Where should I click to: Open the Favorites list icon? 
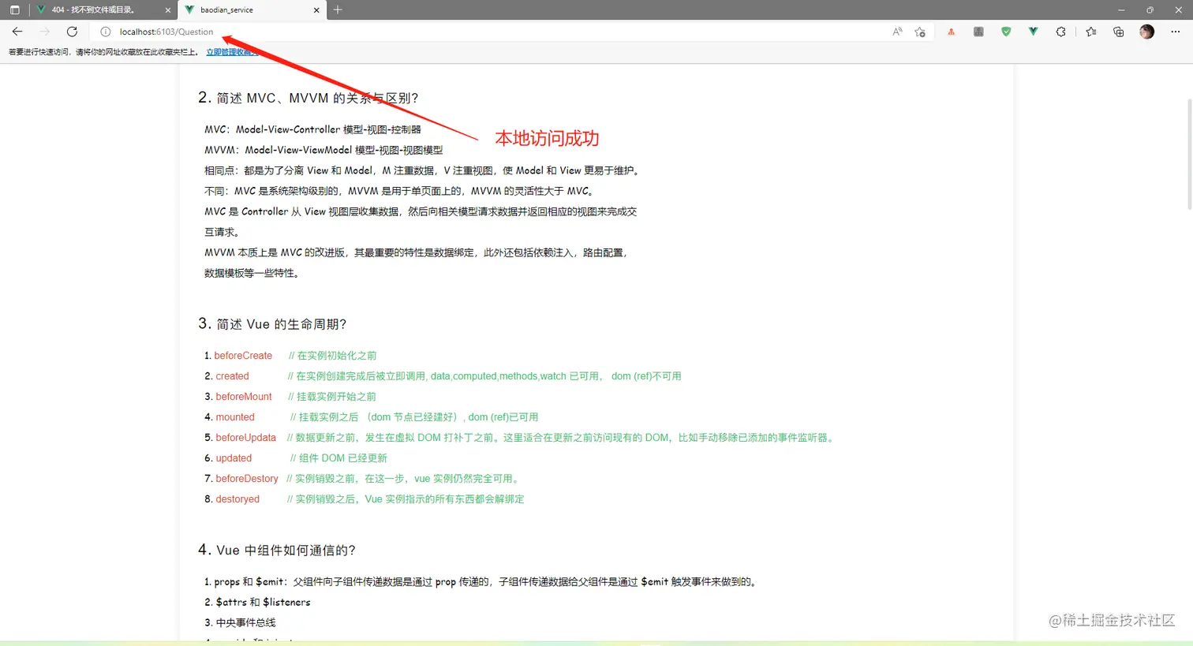coord(1091,32)
